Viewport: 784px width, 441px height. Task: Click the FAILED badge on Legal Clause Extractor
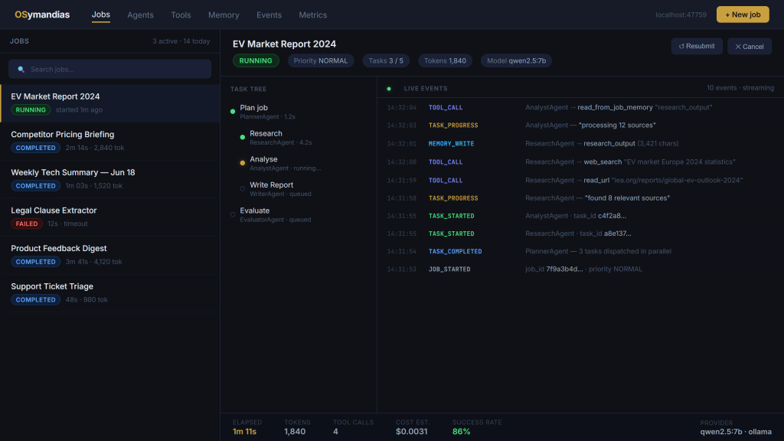pos(27,224)
